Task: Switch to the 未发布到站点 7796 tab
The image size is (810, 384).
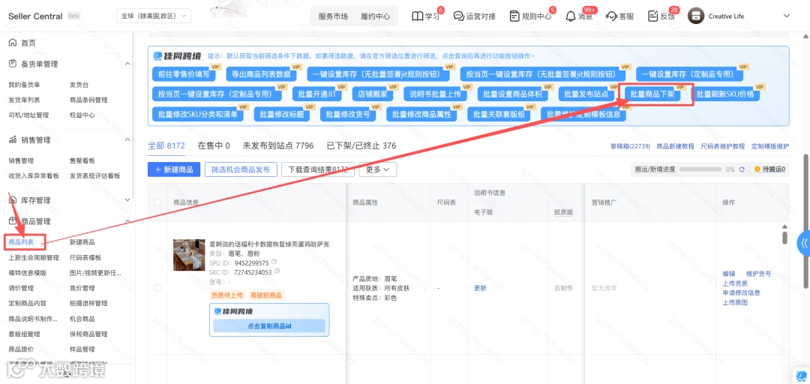Action: point(278,145)
